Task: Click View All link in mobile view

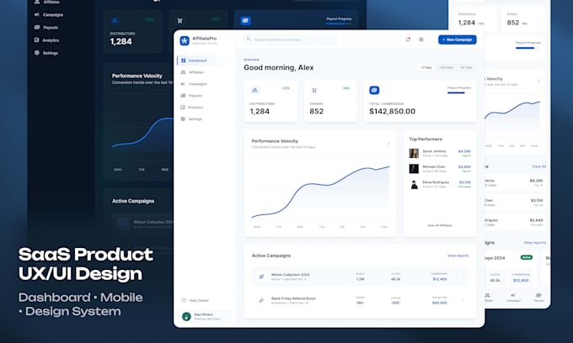Action: pos(538,166)
